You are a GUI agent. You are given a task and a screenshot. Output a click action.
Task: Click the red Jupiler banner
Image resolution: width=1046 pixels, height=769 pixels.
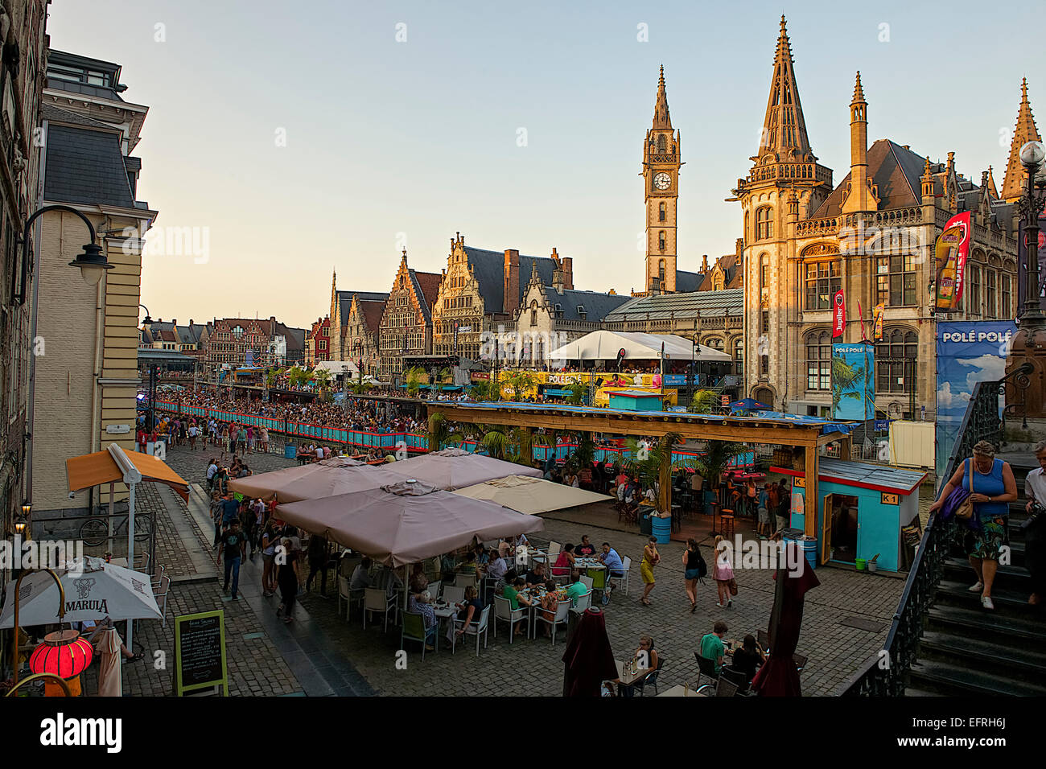(838, 314)
